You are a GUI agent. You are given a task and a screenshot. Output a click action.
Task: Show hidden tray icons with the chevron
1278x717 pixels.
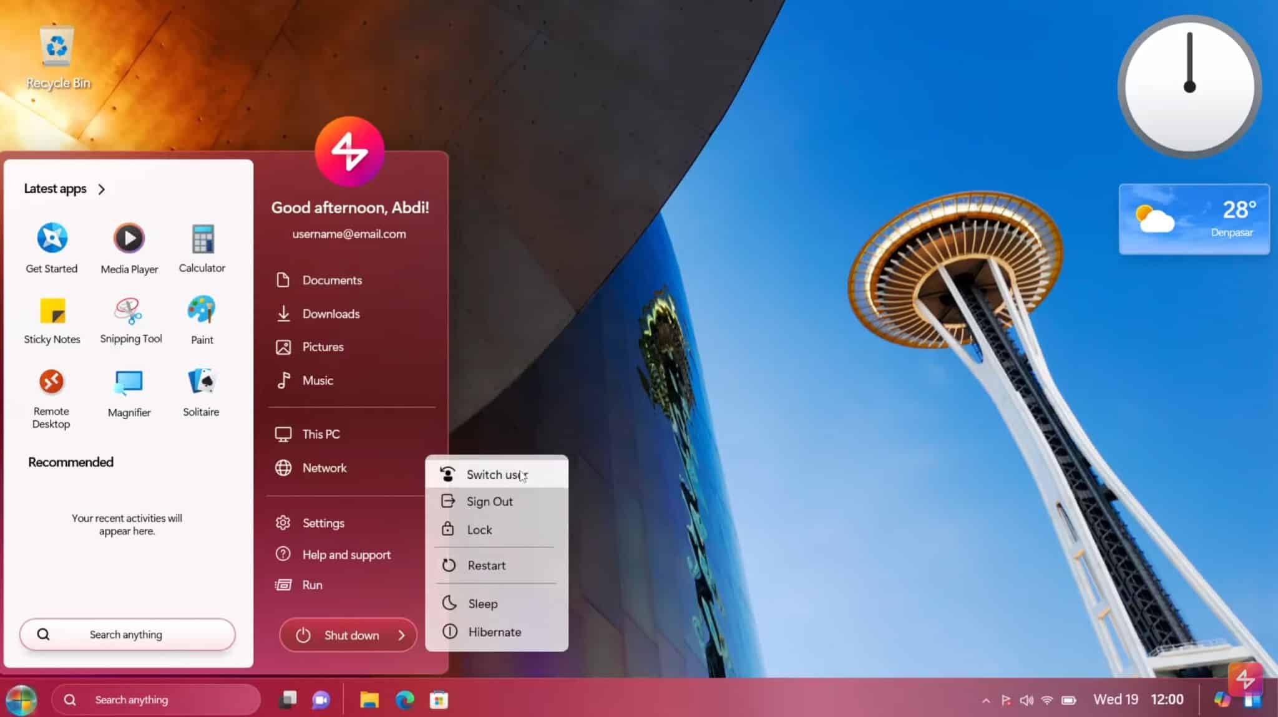[987, 699]
